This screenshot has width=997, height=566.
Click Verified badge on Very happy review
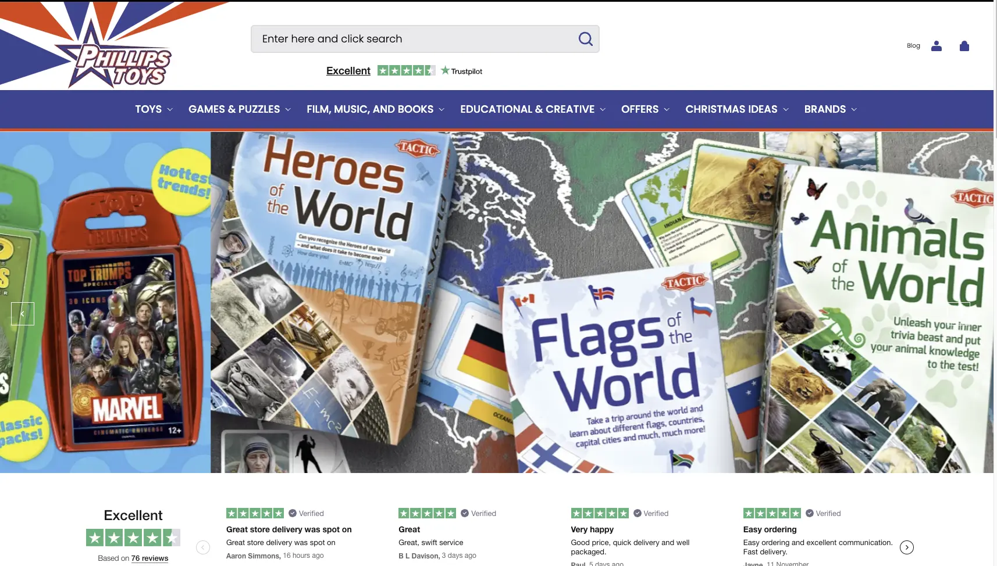(651, 513)
